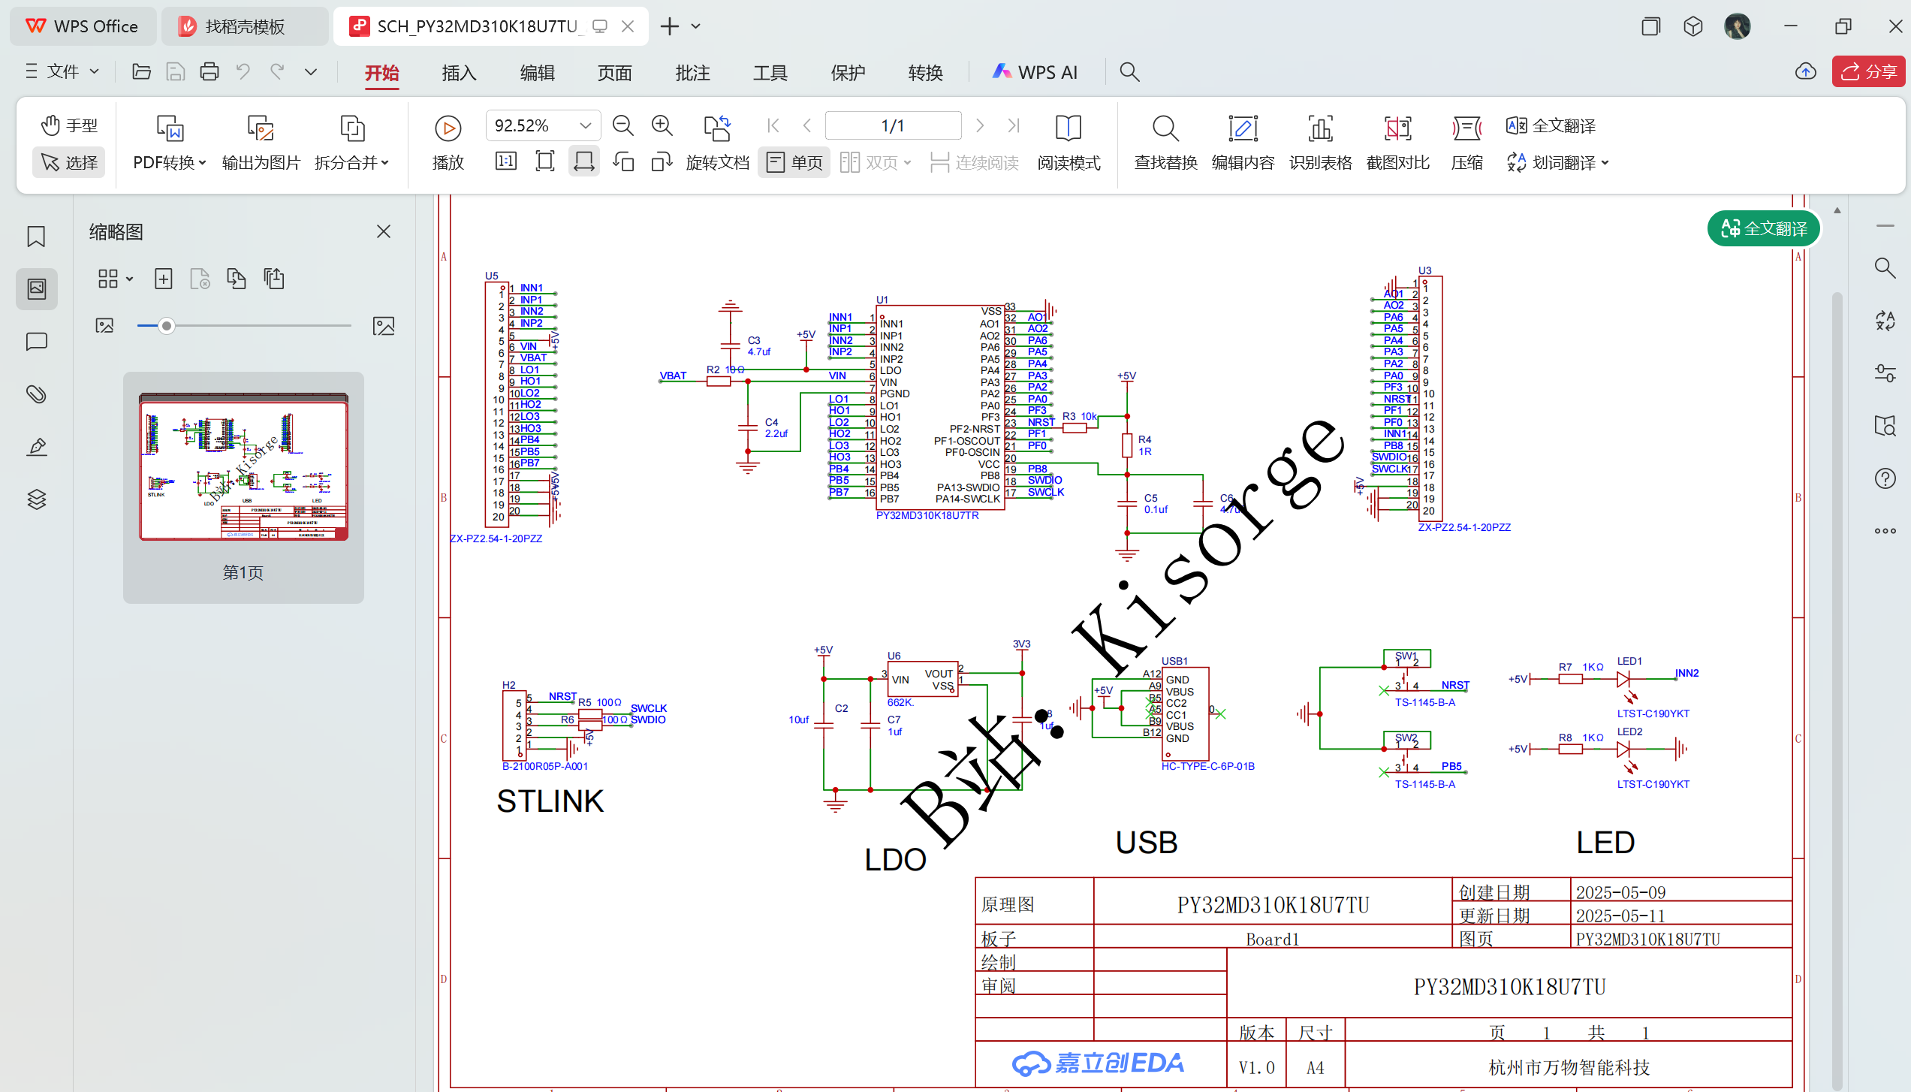Click the green full-text translate button
This screenshot has width=1911, height=1092.
pos(1763,228)
